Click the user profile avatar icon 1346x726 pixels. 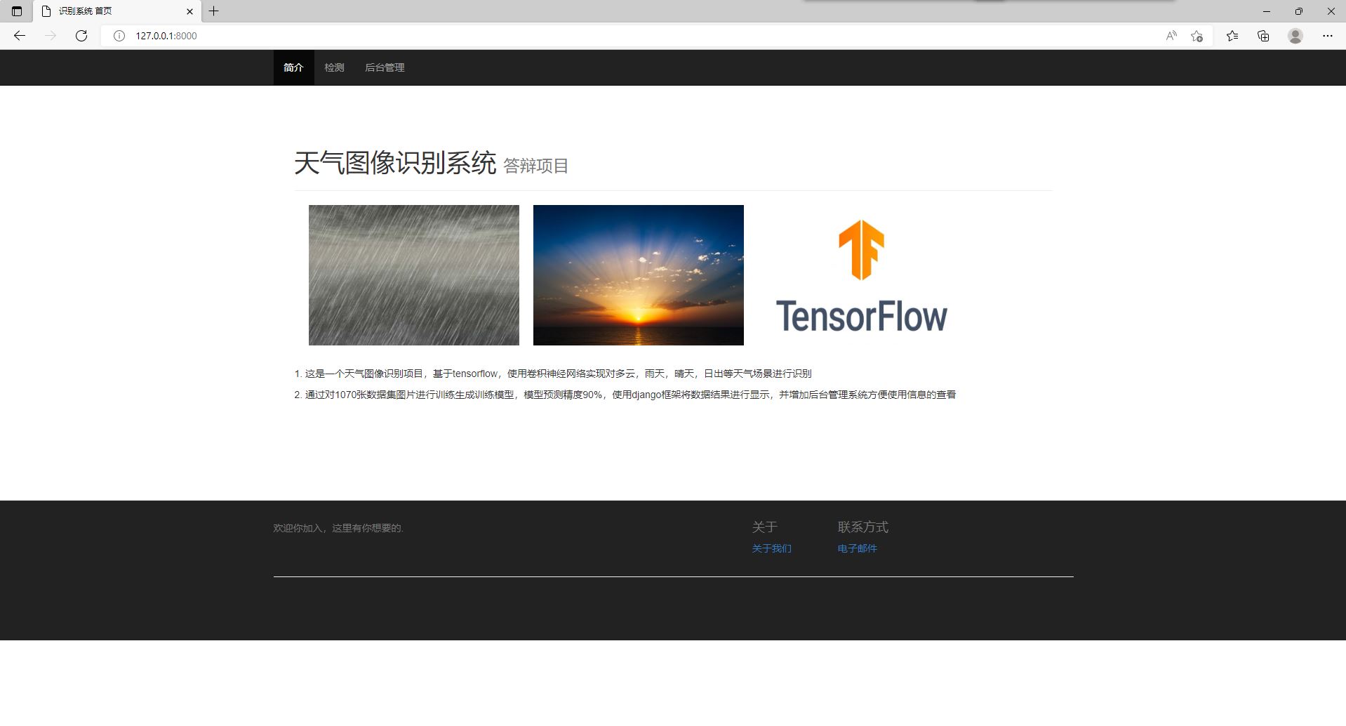[x=1295, y=36]
